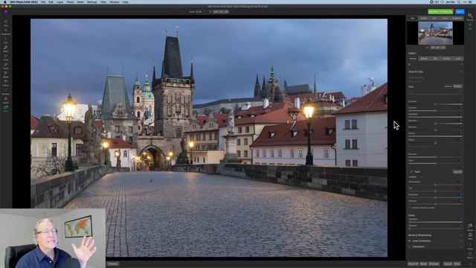This screenshot has width=476, height=268.
Task: Open the Layer menu
Action: [x=60, y=1]
